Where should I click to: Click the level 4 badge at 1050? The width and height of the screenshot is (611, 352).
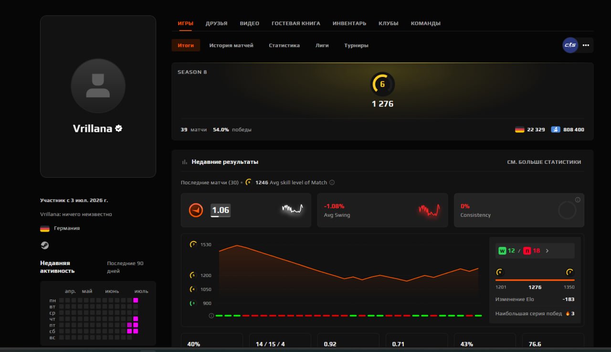point(193,289)
